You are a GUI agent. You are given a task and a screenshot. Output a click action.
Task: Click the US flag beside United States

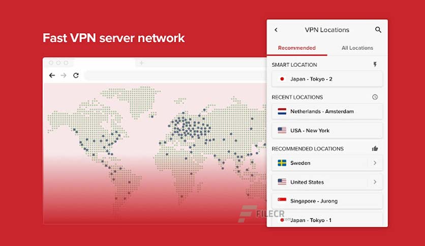(x=282, y=182)
